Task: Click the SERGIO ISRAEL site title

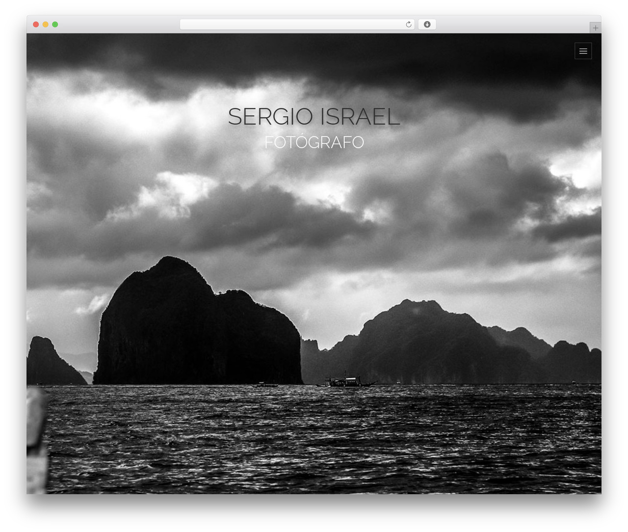Action: 314,117
